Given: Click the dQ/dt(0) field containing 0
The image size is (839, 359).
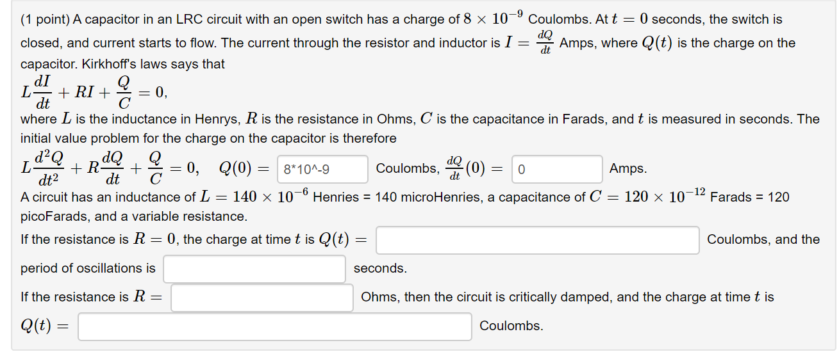Looking at the screenshot, I should (x=557, y=169).
